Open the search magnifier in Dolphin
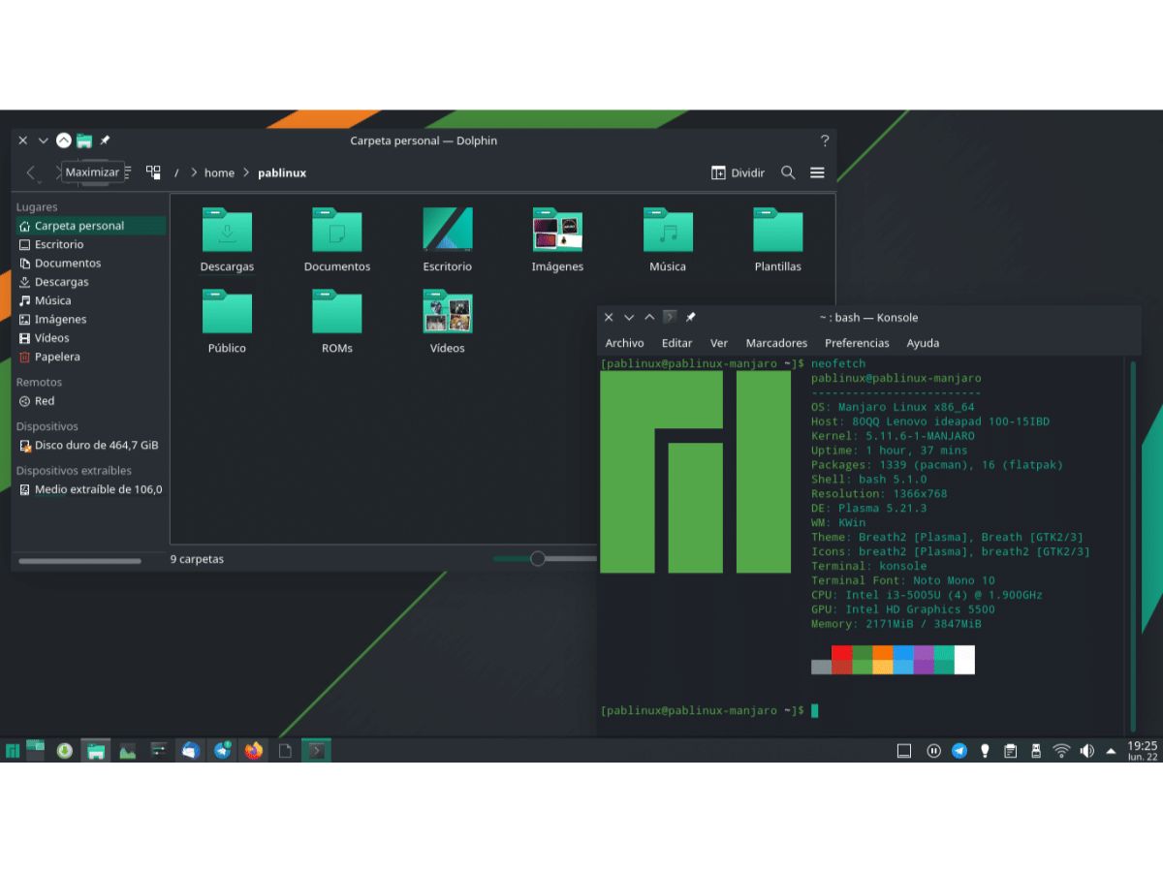The width and height of the screenshot is (1163, 872). point(788,172)
